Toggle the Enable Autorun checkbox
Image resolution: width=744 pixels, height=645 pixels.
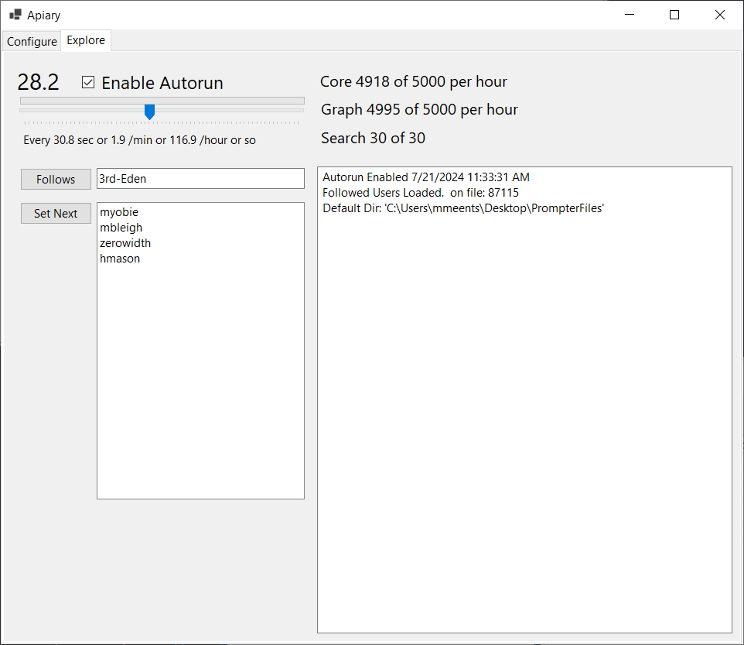(x=88, y=81)
